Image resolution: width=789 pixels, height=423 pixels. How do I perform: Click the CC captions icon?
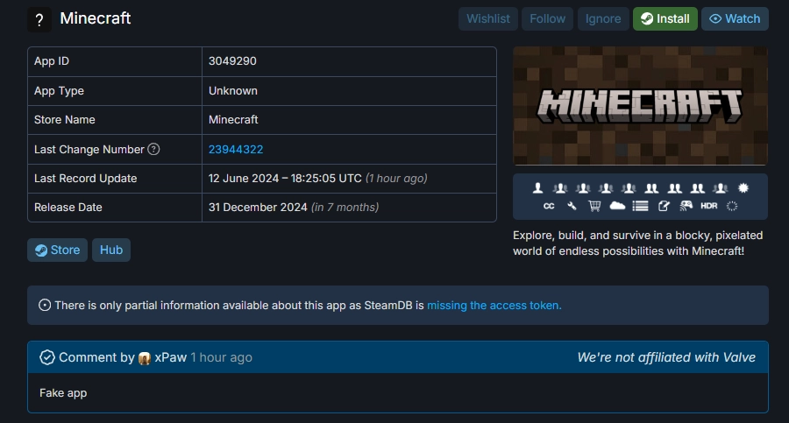click(x=549, y=206)
